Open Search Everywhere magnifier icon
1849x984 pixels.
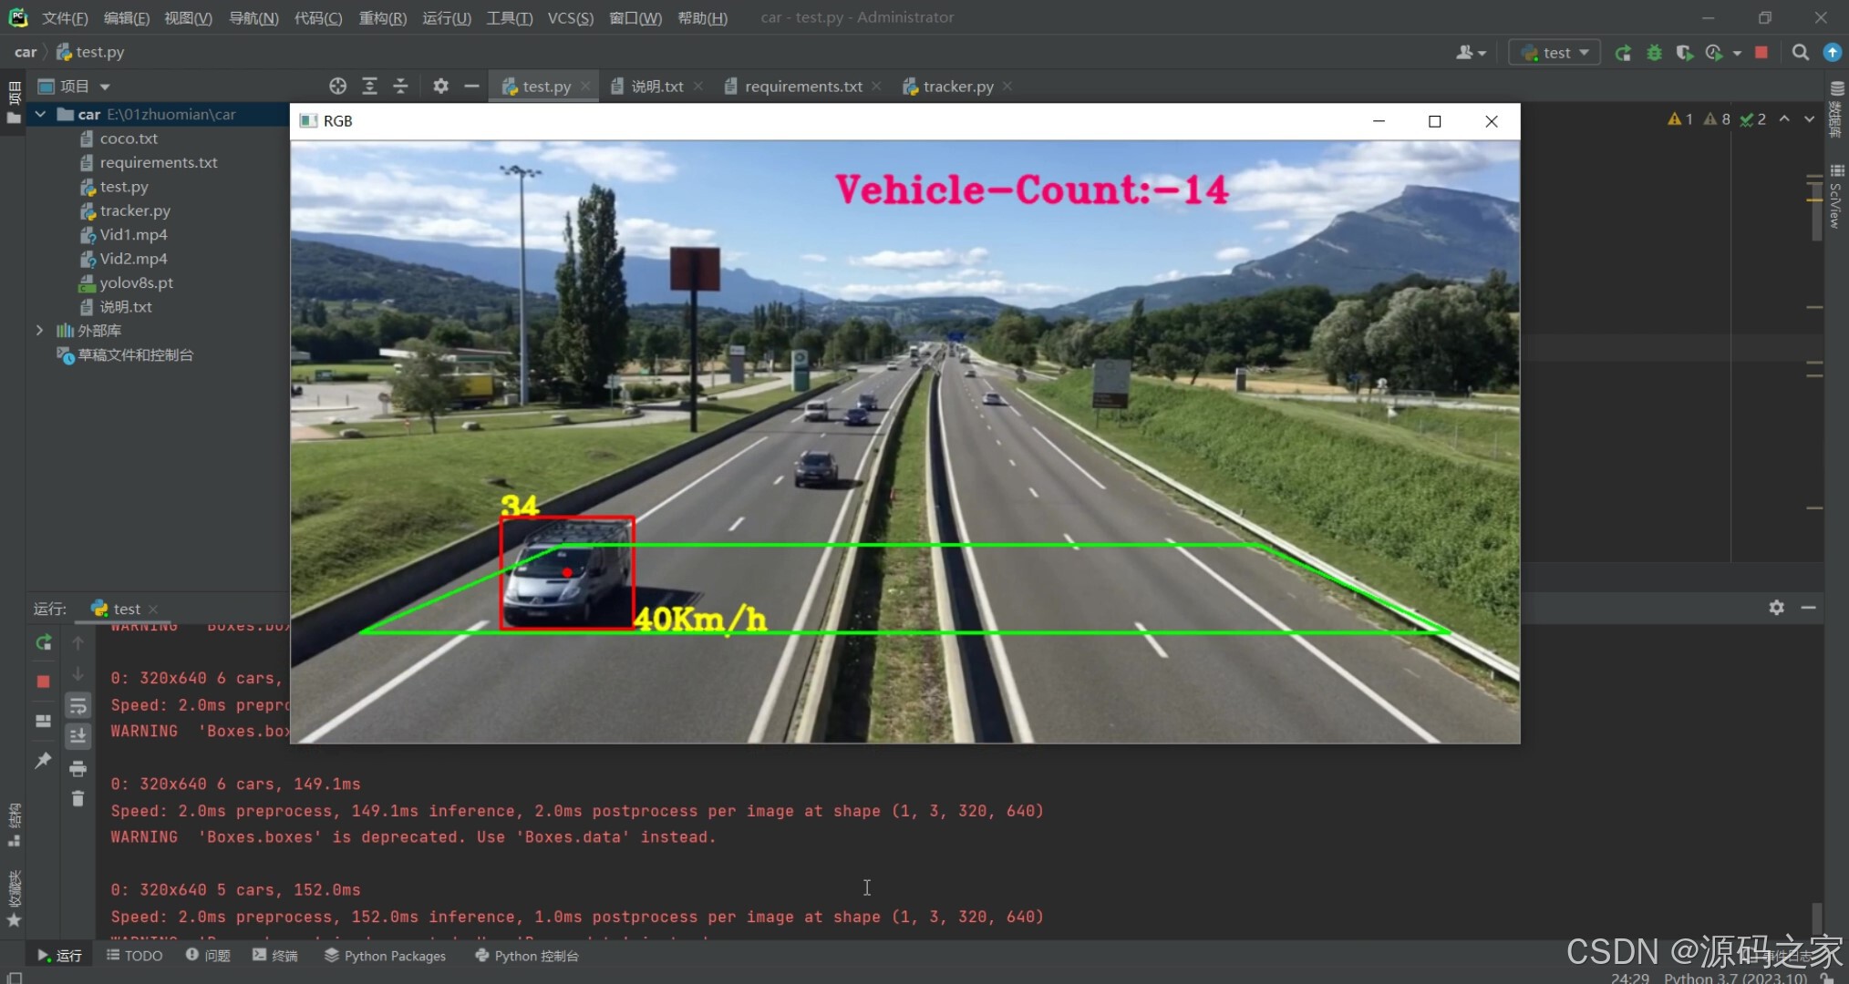tap(1800, 53)
